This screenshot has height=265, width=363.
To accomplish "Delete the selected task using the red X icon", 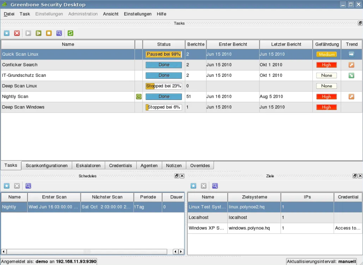I will (x=17, y=33).
